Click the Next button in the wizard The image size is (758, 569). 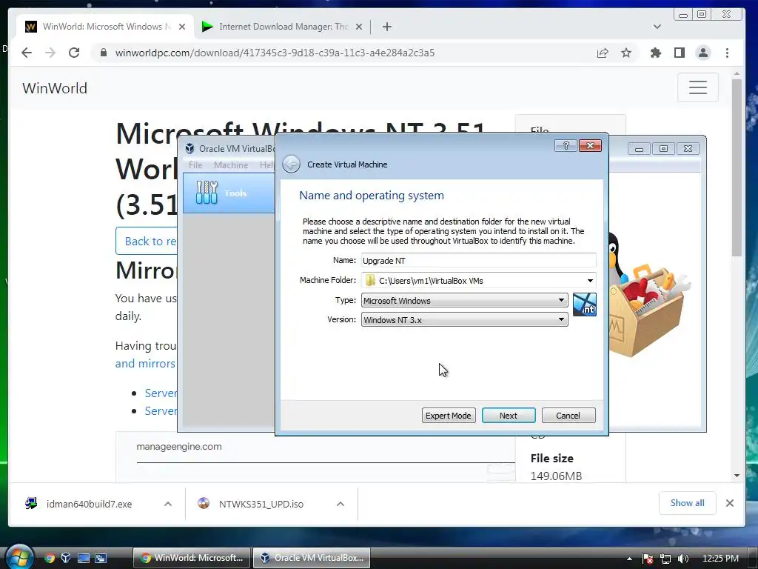click(508, 415)
